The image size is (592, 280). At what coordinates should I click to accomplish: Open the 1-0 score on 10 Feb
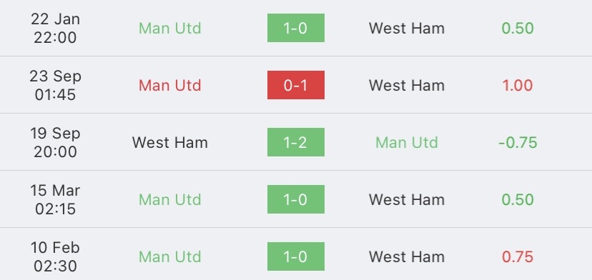pyautogui.click(x=295, y=256)
